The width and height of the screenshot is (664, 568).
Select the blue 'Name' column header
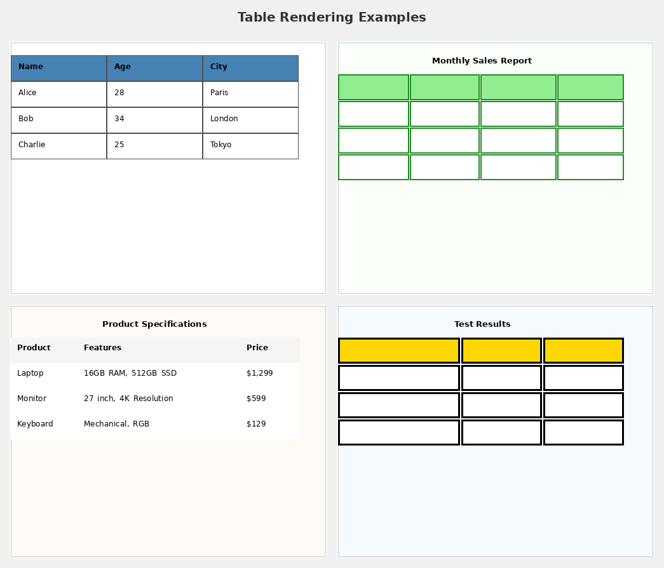tap(58, 68)
